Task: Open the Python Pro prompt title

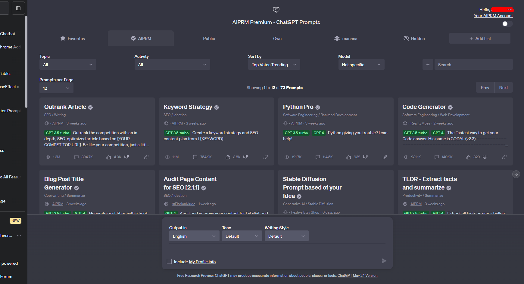Action: (x=298, y=107)
